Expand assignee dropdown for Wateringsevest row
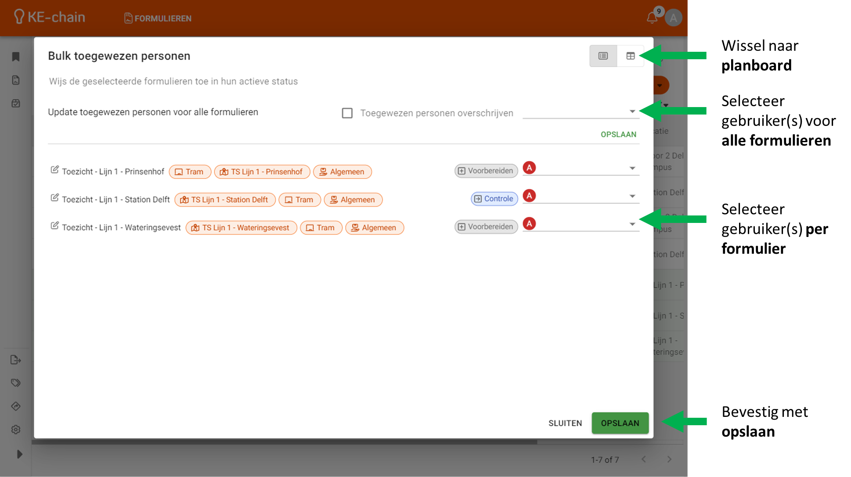851x477 pixels. tap(632, 224)
